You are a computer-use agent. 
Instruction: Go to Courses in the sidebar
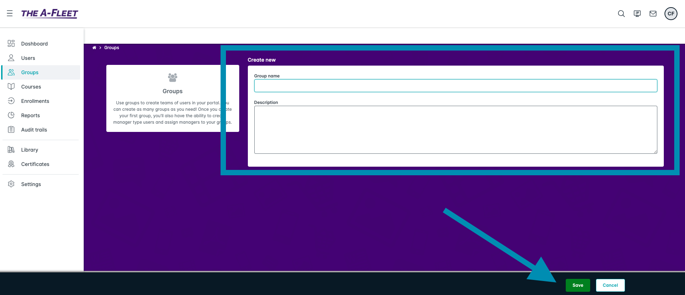point(31,87)
